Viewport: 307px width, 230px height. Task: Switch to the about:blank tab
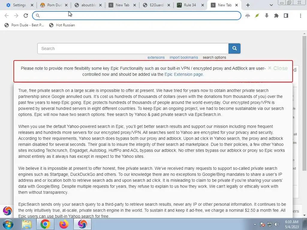point(85,5)
